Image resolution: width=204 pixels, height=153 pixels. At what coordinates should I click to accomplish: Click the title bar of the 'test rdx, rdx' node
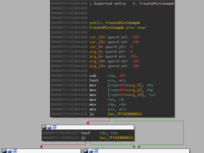click(x=88, y=127)
